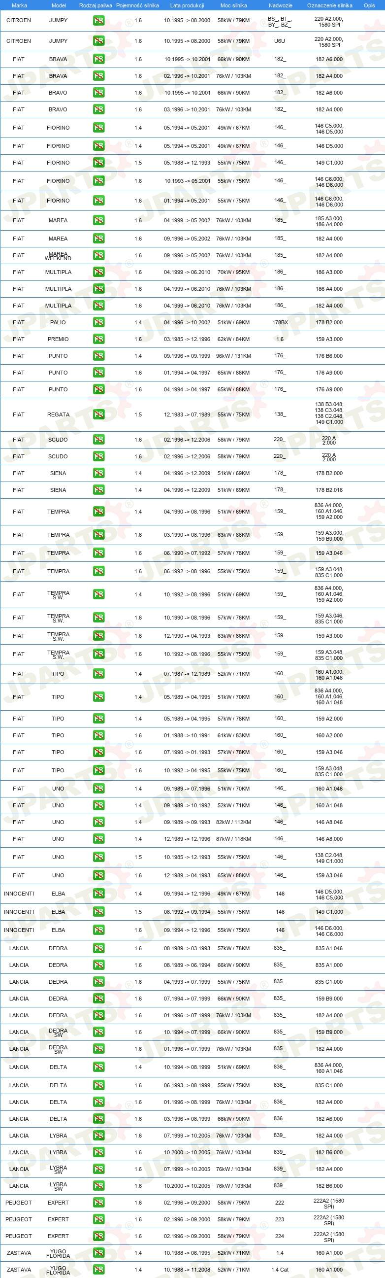Click the Moc silnika column header
Screen dimensions: 385x1278
tap(233, 5)
